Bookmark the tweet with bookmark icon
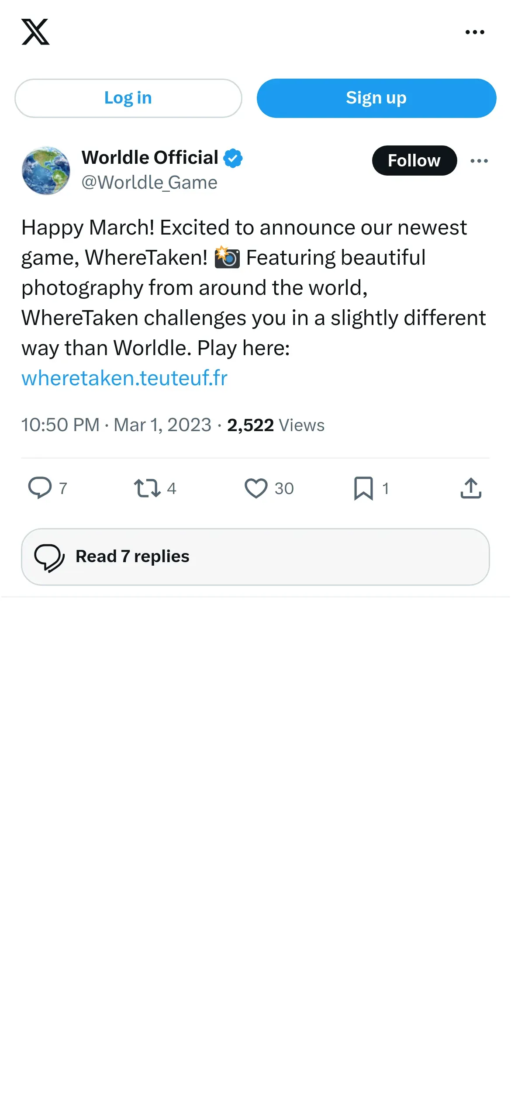Image resolution: width=511 pixels, height=1106 pixels. 363,488
